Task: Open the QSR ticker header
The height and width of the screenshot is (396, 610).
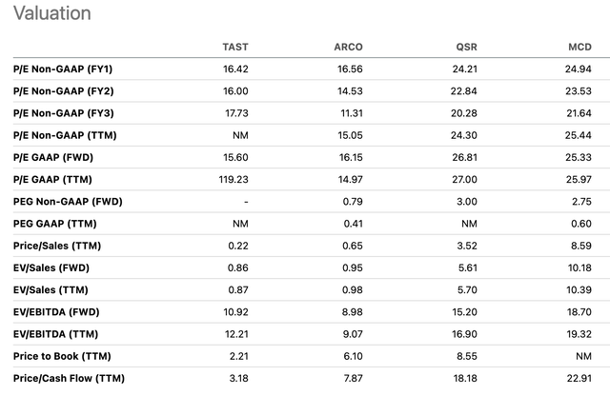Action: tap(466, 47)
